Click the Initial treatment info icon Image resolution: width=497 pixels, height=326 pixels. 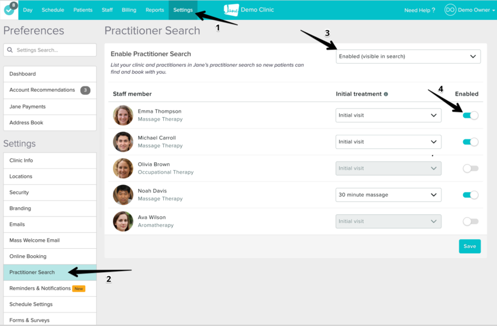tap(386, 94)
